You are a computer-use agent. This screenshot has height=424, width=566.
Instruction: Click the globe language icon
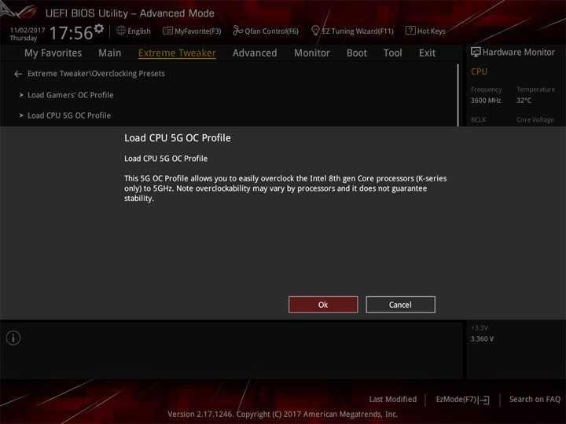121,31
